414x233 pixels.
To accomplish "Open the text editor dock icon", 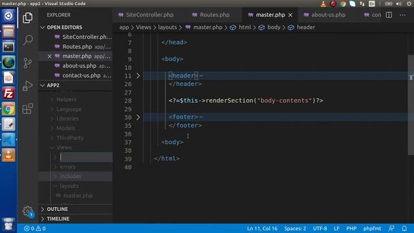I will (x=8, y=124).
